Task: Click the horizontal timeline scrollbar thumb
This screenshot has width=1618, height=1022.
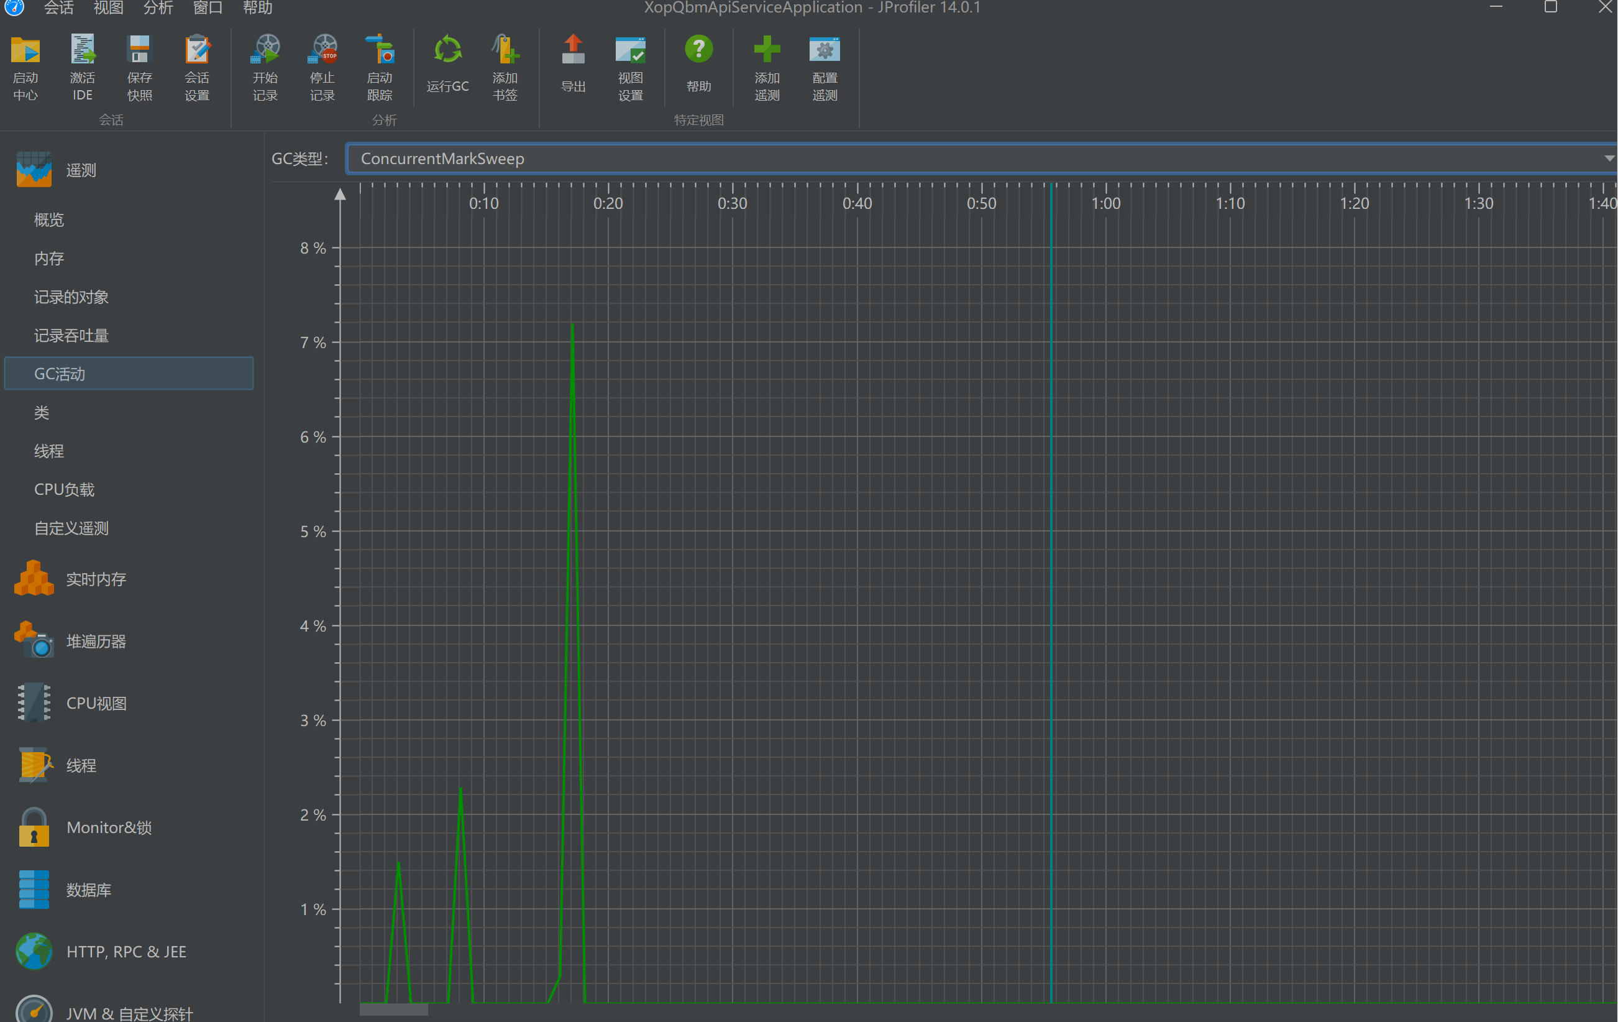Action: 394,1009
